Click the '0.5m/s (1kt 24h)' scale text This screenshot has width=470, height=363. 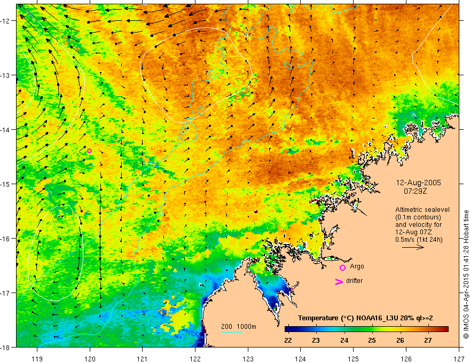click(419, 240)
